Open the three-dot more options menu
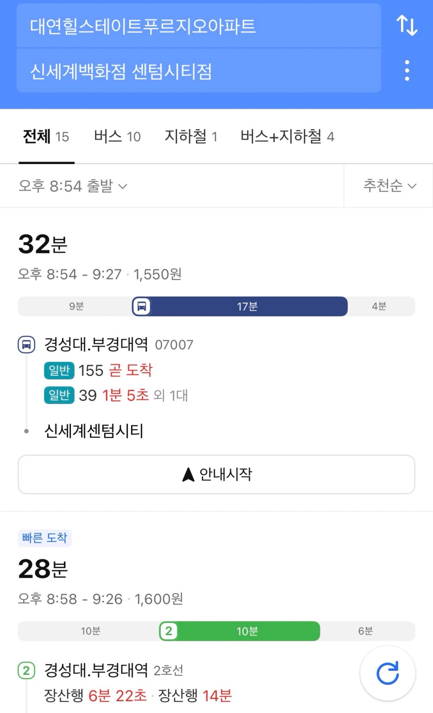 point(407,70)
